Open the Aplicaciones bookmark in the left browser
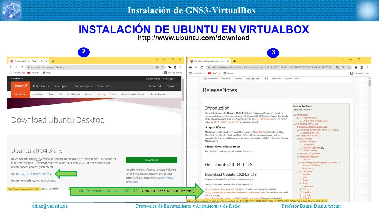This screenshot has height=213, width=379. tap(17, 73)
